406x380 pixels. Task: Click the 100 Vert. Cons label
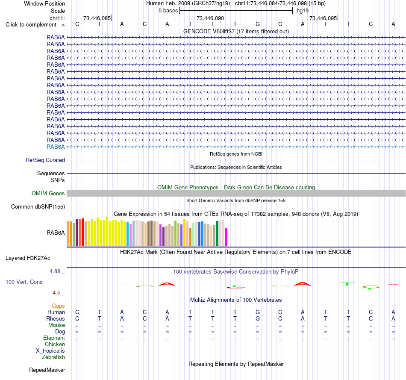[24, 282]
